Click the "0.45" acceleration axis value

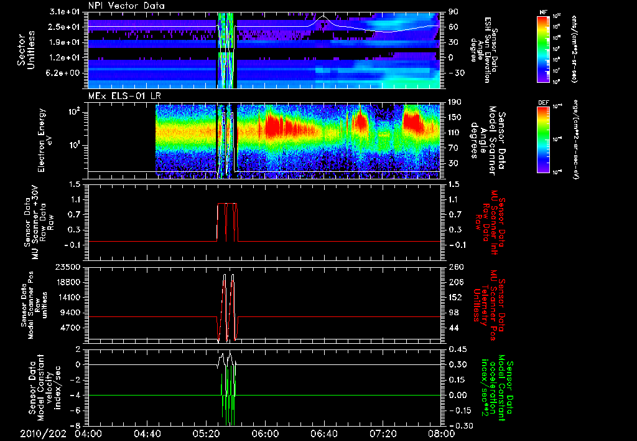(458, 349)
